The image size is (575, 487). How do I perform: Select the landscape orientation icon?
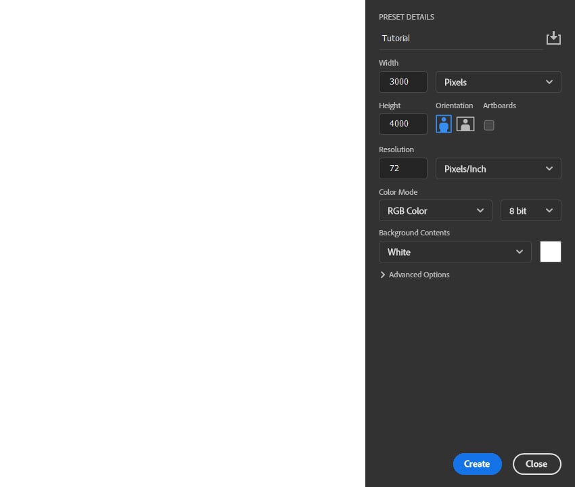[x=465, y=124]
